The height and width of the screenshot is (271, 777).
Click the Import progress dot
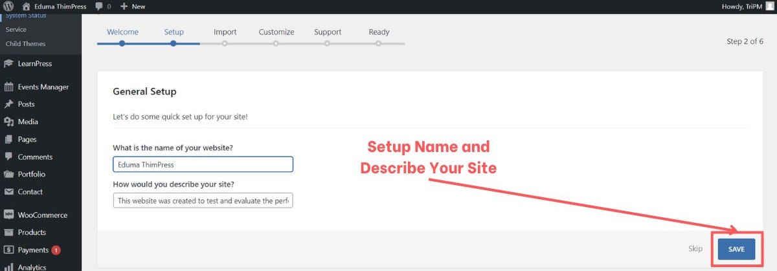pos(225,44)
